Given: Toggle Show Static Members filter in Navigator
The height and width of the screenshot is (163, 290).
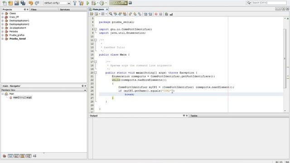Looking at the screenshot, I should 16,156.
